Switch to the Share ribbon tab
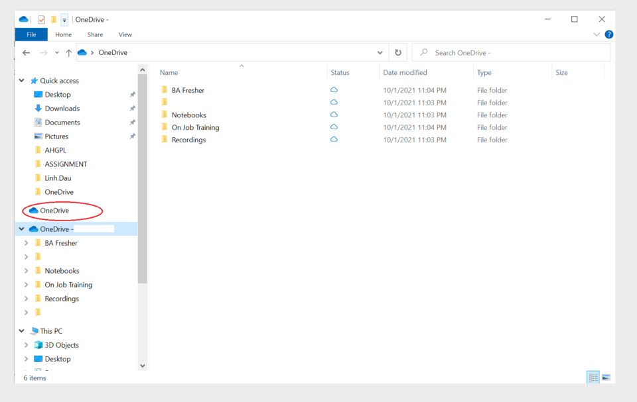 (95, 34)
